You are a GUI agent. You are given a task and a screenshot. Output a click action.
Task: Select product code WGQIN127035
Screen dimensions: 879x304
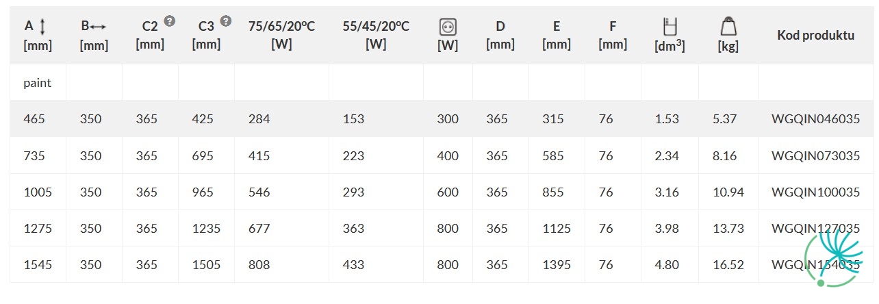pos(815,228)
